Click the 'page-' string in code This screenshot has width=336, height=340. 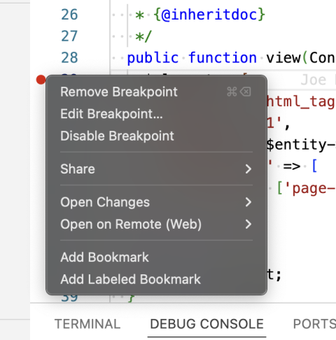coord(310,188)
